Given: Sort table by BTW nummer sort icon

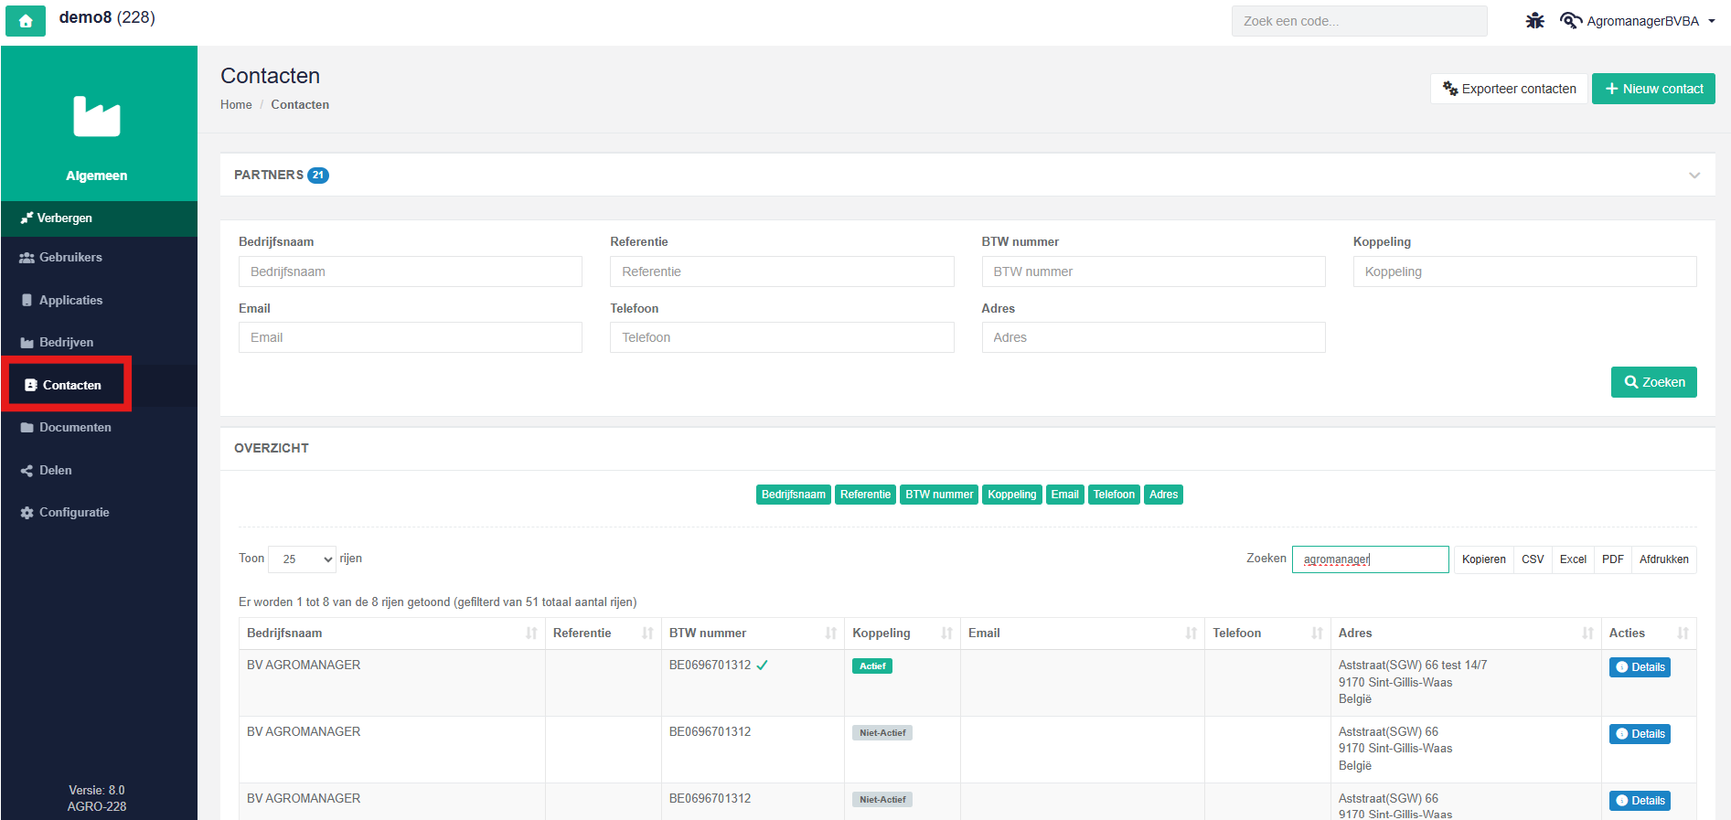Looking at the screenshot, I should (830, 634).
